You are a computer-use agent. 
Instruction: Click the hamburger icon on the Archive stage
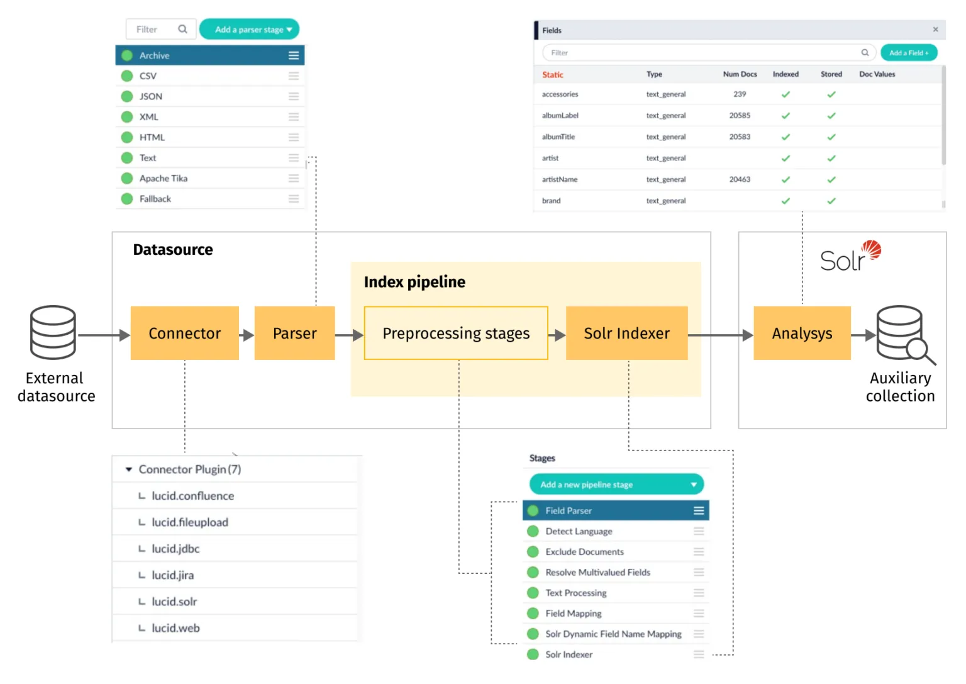point(293,55)
